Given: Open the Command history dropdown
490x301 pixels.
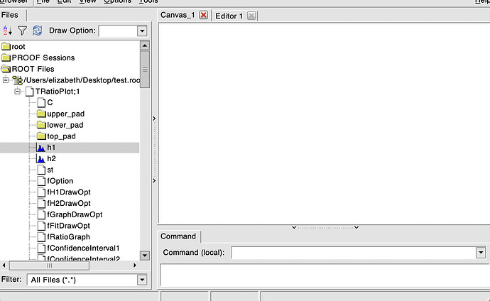Looking at the screenshot, I should coord(481,253).
